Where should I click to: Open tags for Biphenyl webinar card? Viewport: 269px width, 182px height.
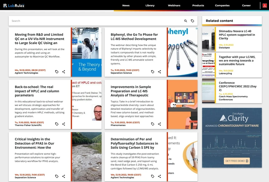[x=153, y=72]
